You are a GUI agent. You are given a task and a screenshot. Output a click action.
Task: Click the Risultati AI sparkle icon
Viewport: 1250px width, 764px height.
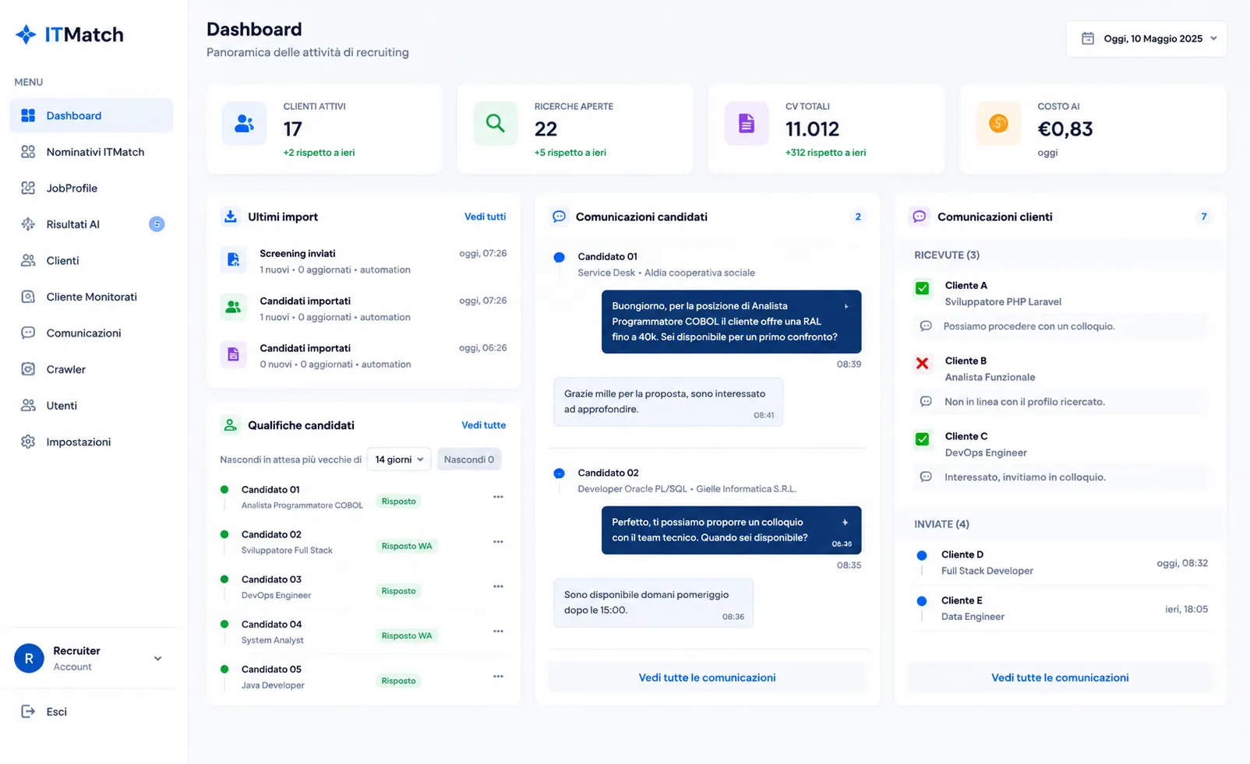28,224
